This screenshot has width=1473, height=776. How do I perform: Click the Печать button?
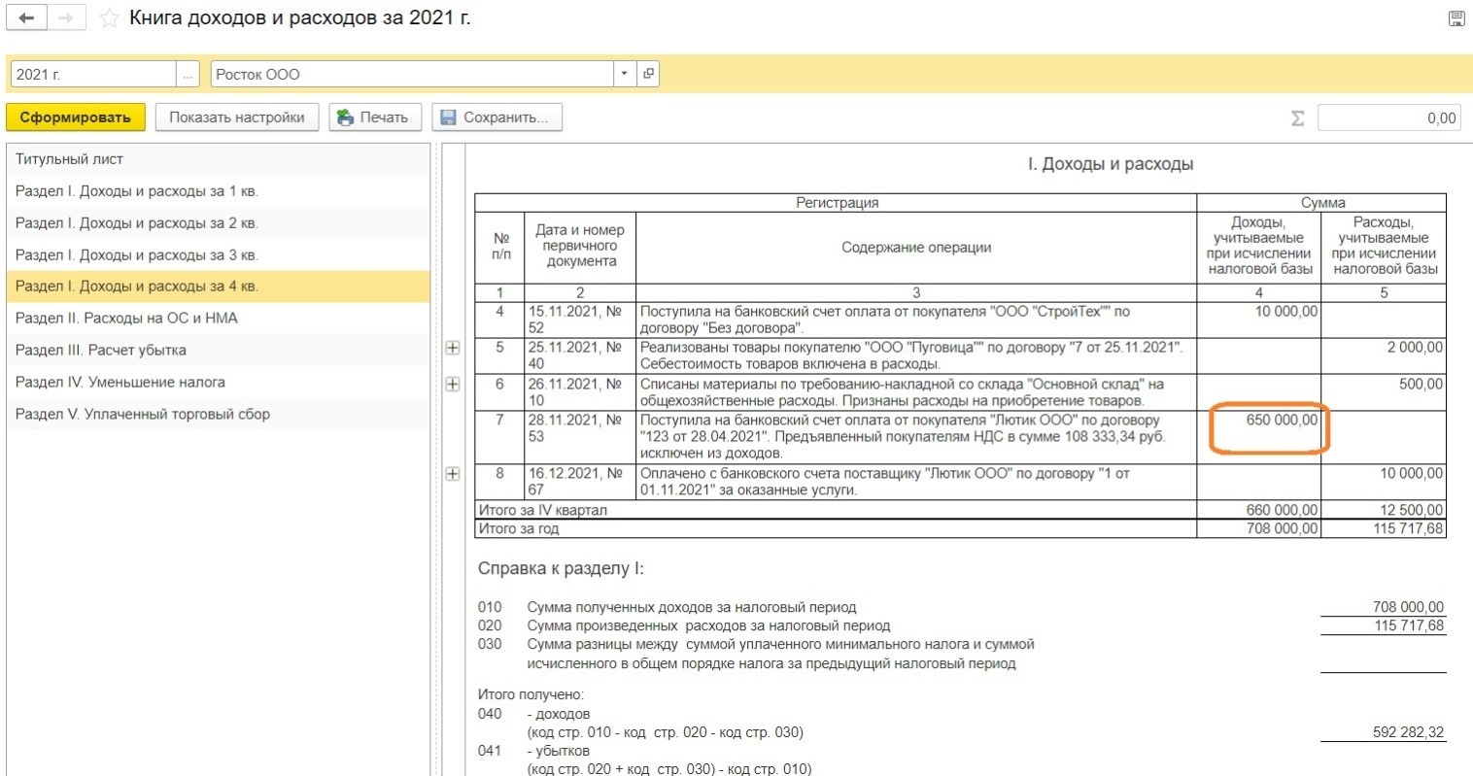[x=374, y=118]
